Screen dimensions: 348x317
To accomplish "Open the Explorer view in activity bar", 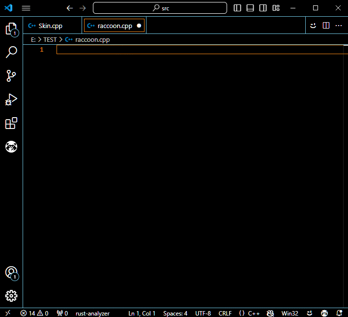I will [x=11, y=29].
